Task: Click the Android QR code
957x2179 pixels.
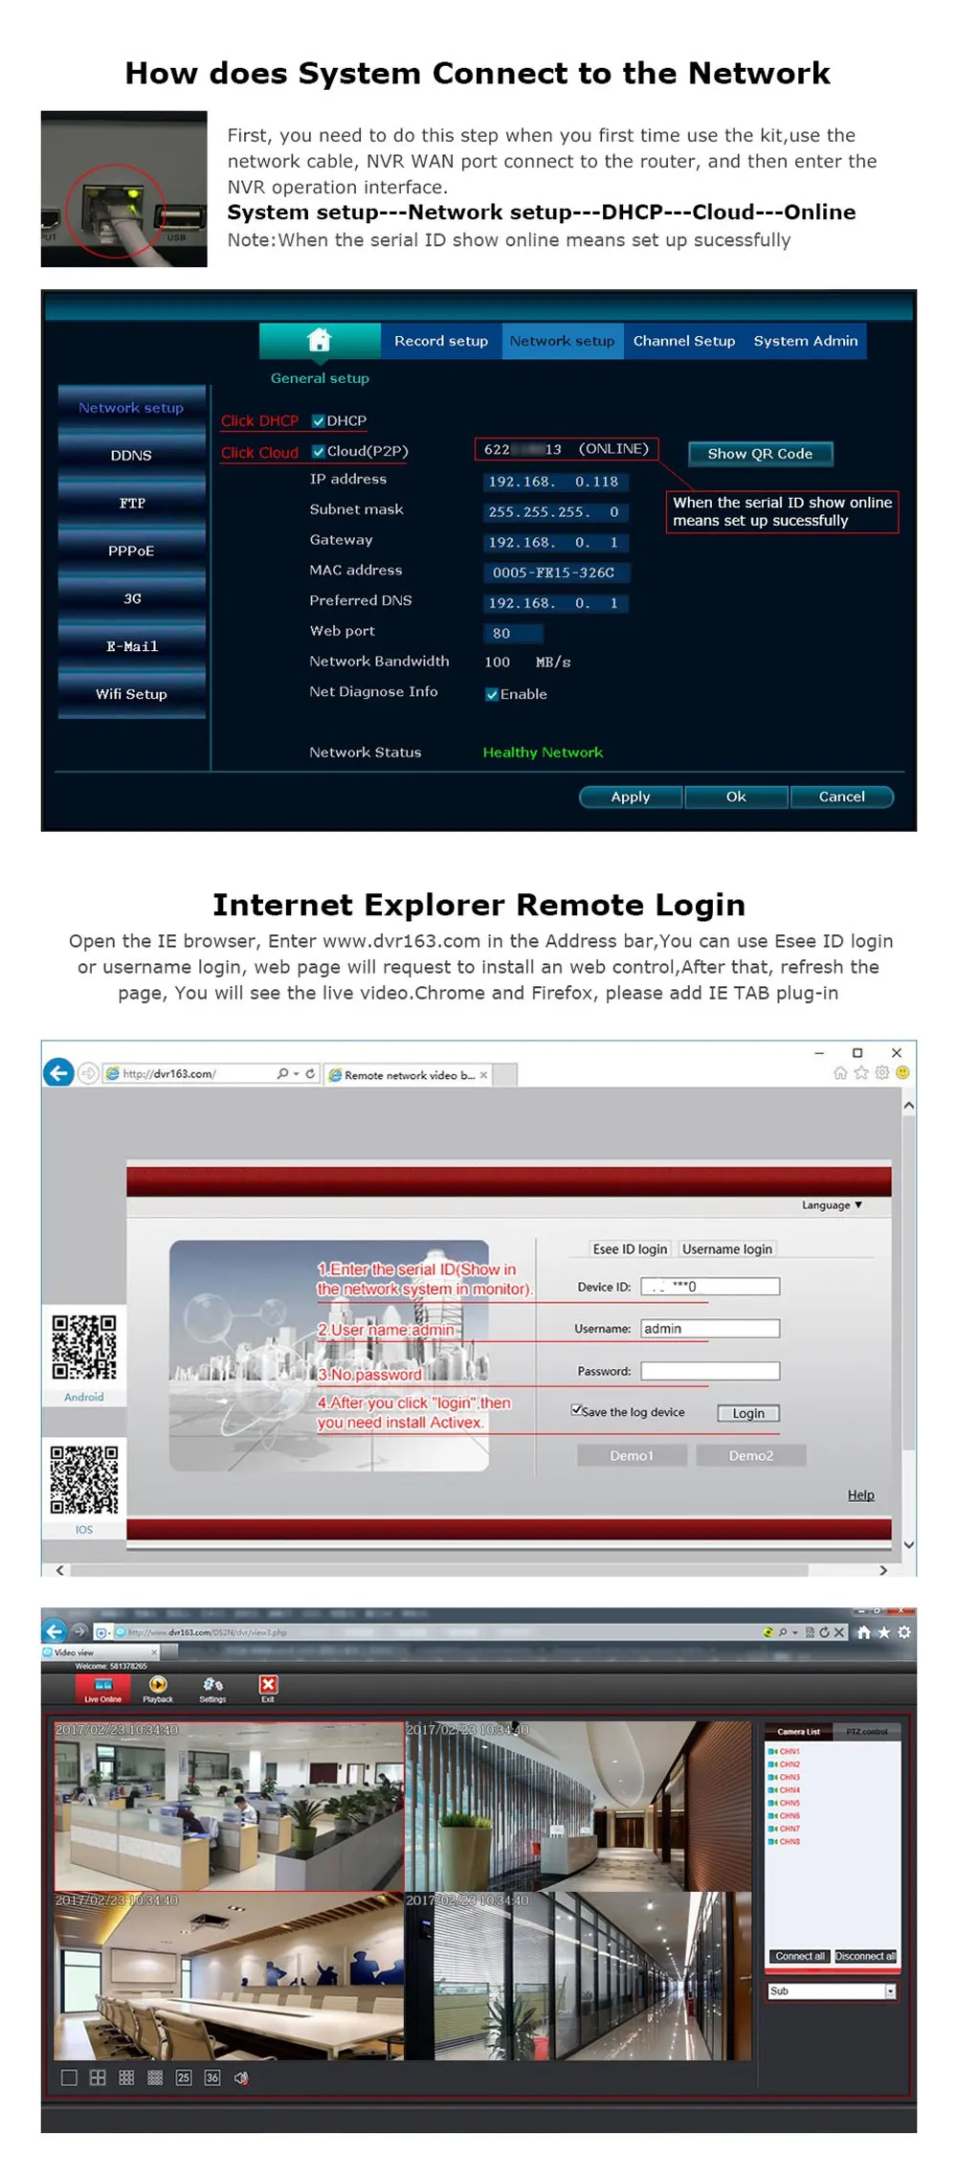Action: pyautogui.click(x=84, y=1346)
